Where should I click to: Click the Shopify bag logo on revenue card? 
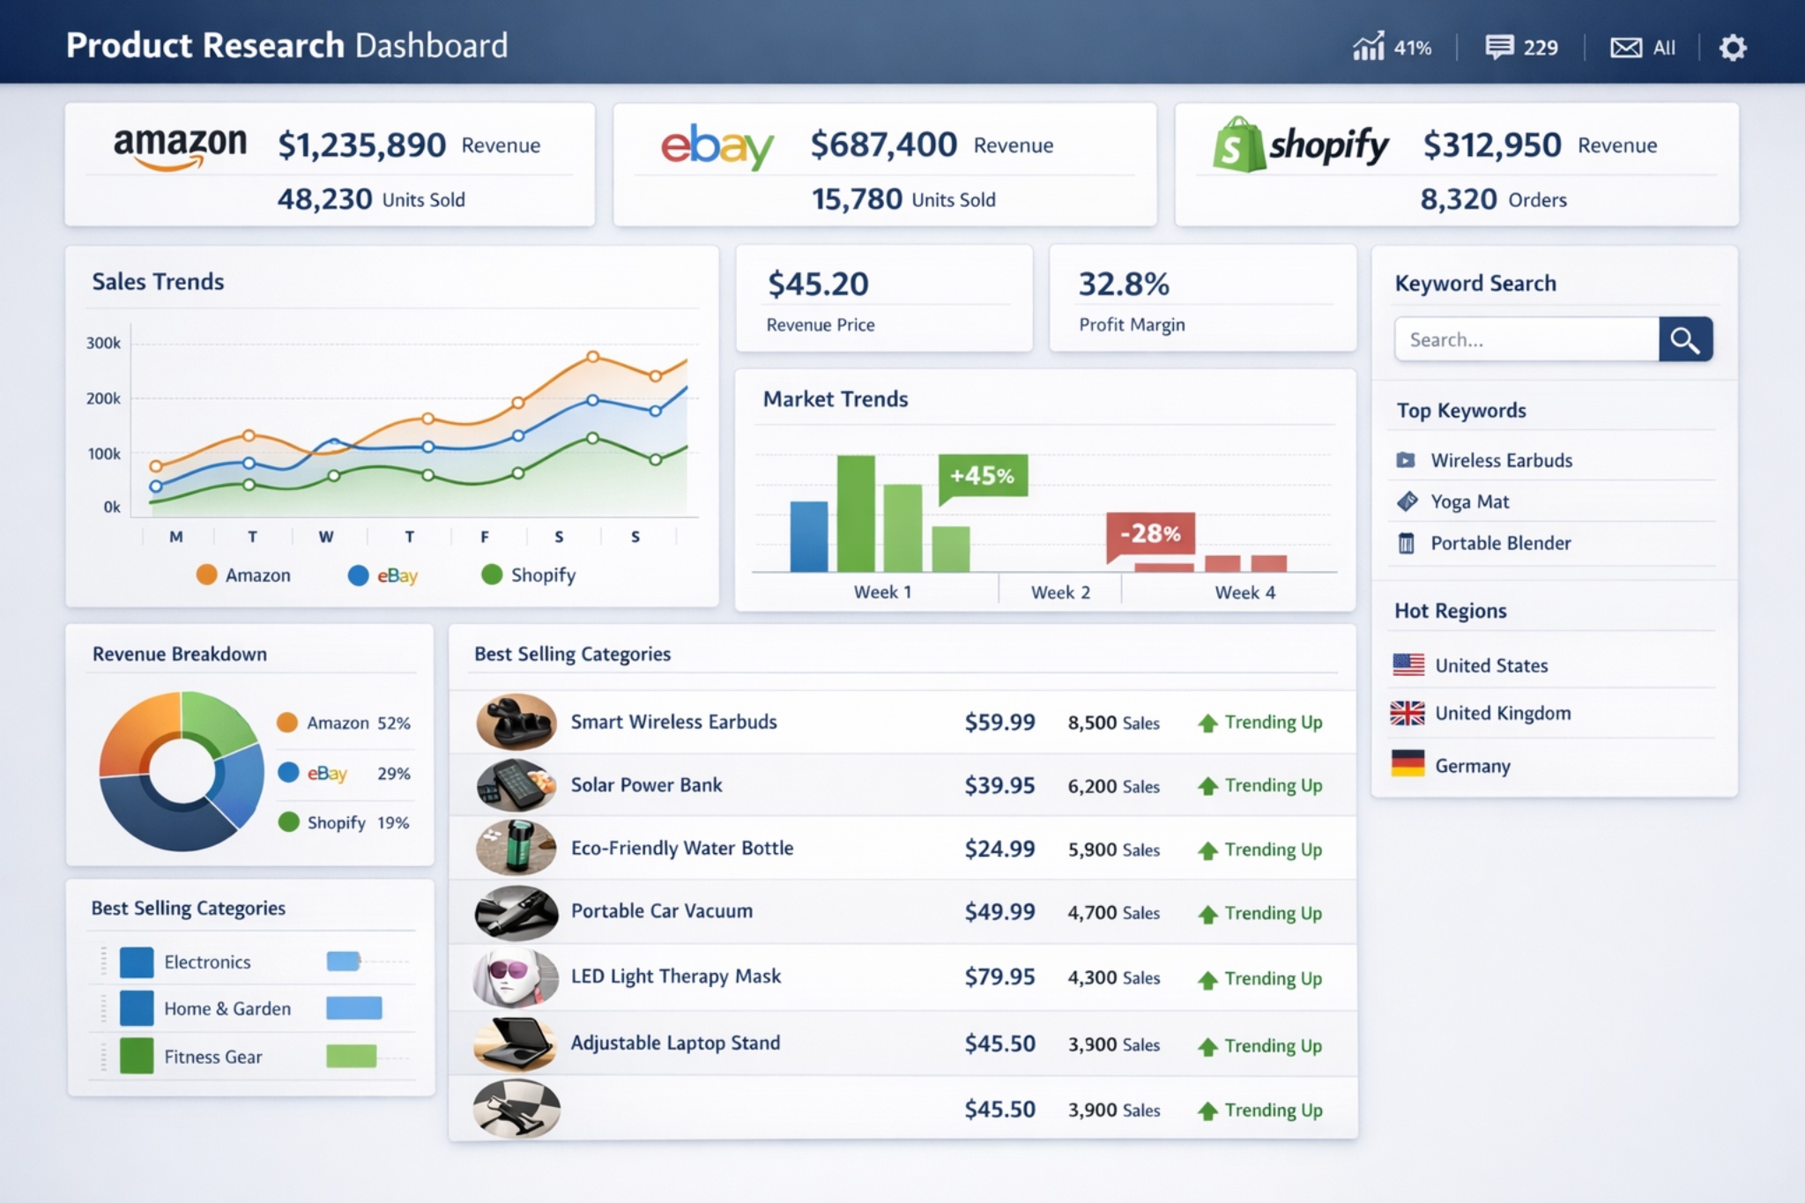coord(1237,144)
